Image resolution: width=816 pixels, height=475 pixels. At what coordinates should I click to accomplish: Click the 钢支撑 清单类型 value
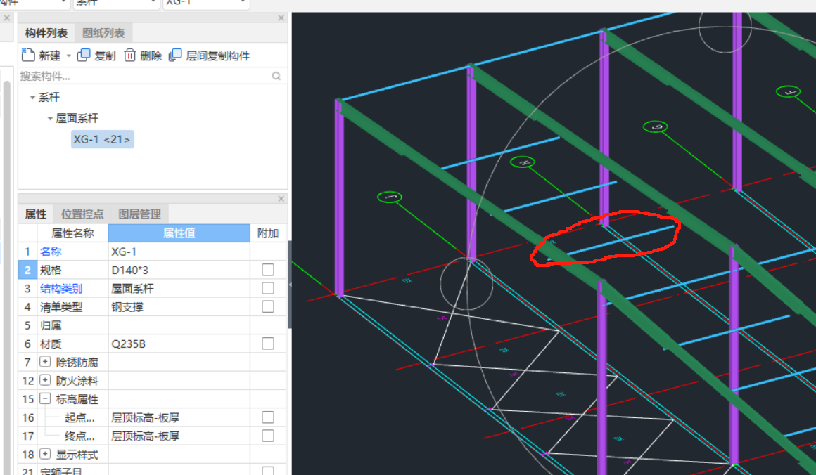pos(179,306)
